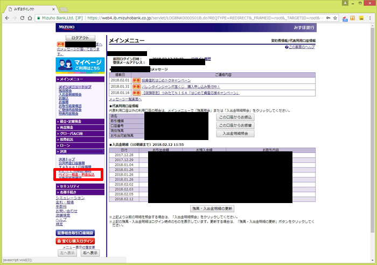Image resolution: width=377 pixels, height=265 pixels.
Task: Open the browser home page icon
Action: coord(30,18)
